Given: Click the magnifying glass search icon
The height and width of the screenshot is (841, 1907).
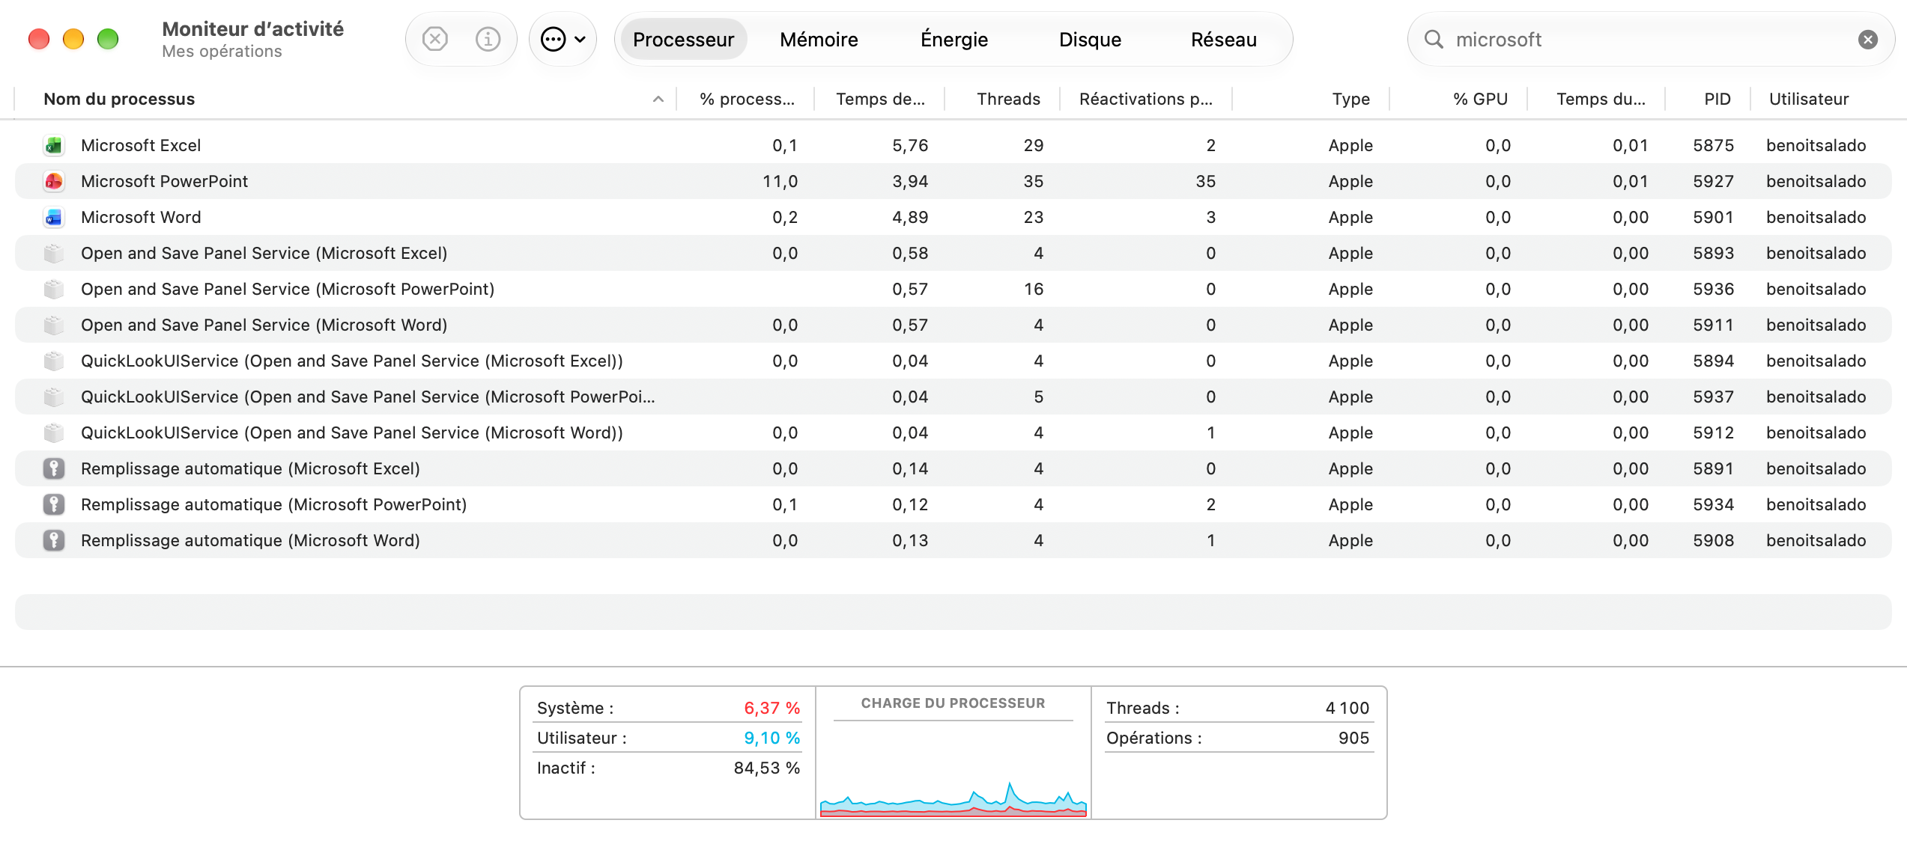Looking at the screenshot, I should [1434, 39].
